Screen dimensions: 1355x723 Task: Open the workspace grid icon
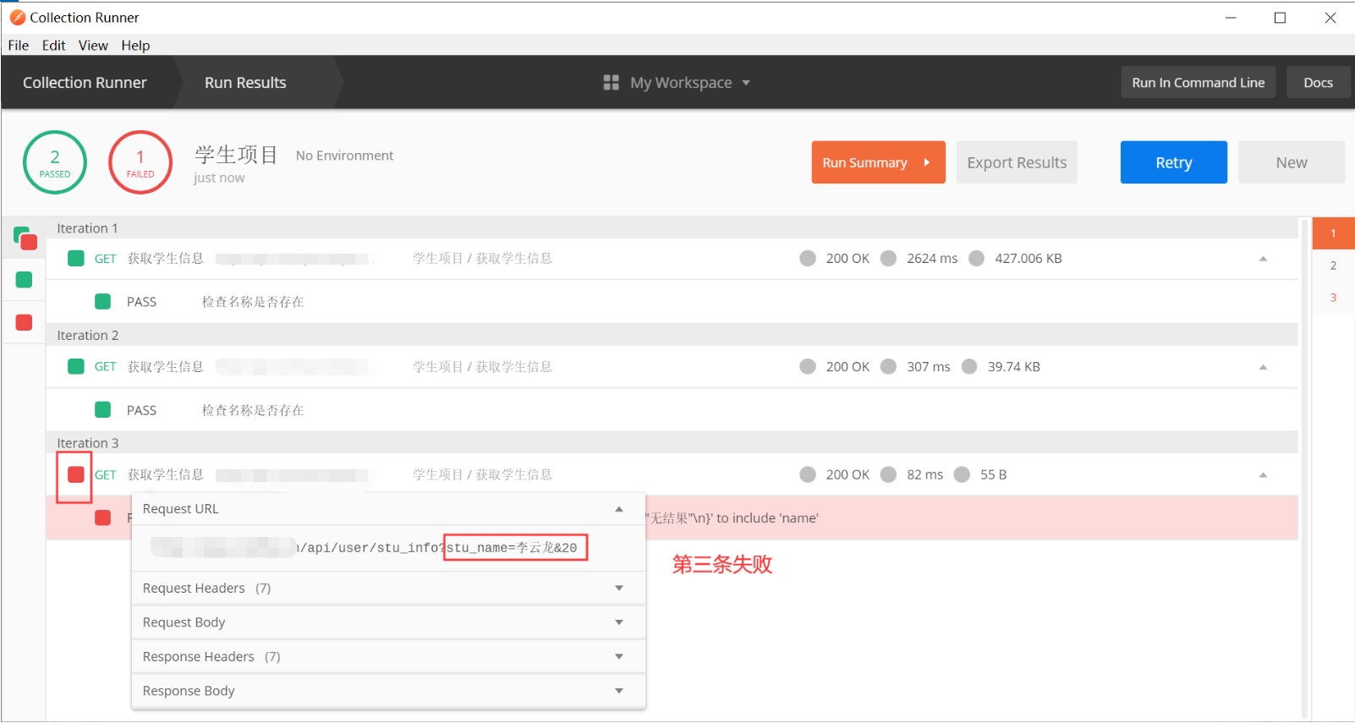click(611, 82)
